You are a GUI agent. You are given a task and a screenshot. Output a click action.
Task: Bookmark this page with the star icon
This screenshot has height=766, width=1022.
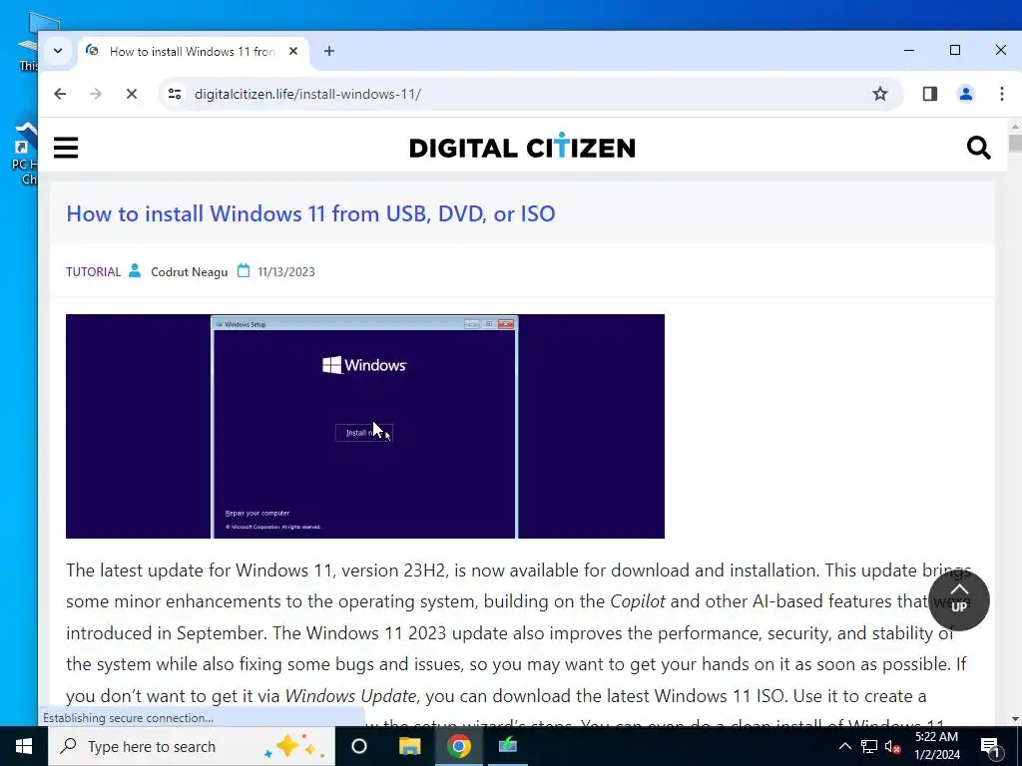880,94
